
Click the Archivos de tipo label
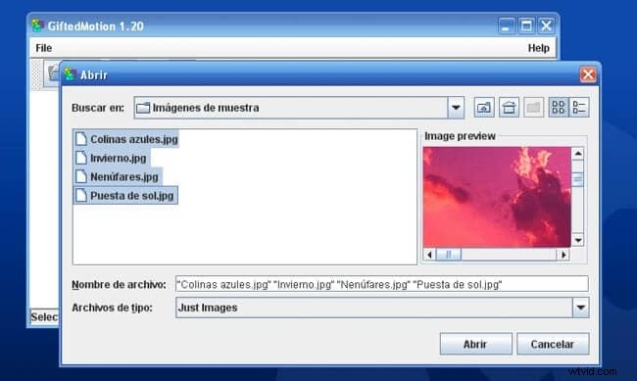112,308
